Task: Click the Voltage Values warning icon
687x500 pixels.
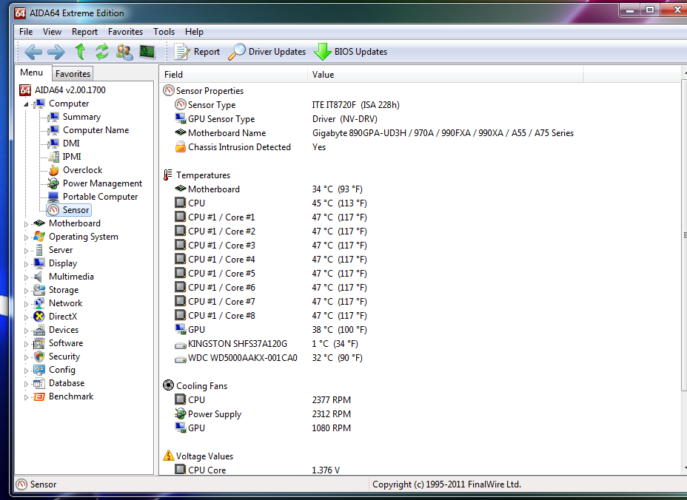Action: tap(168, 456)
